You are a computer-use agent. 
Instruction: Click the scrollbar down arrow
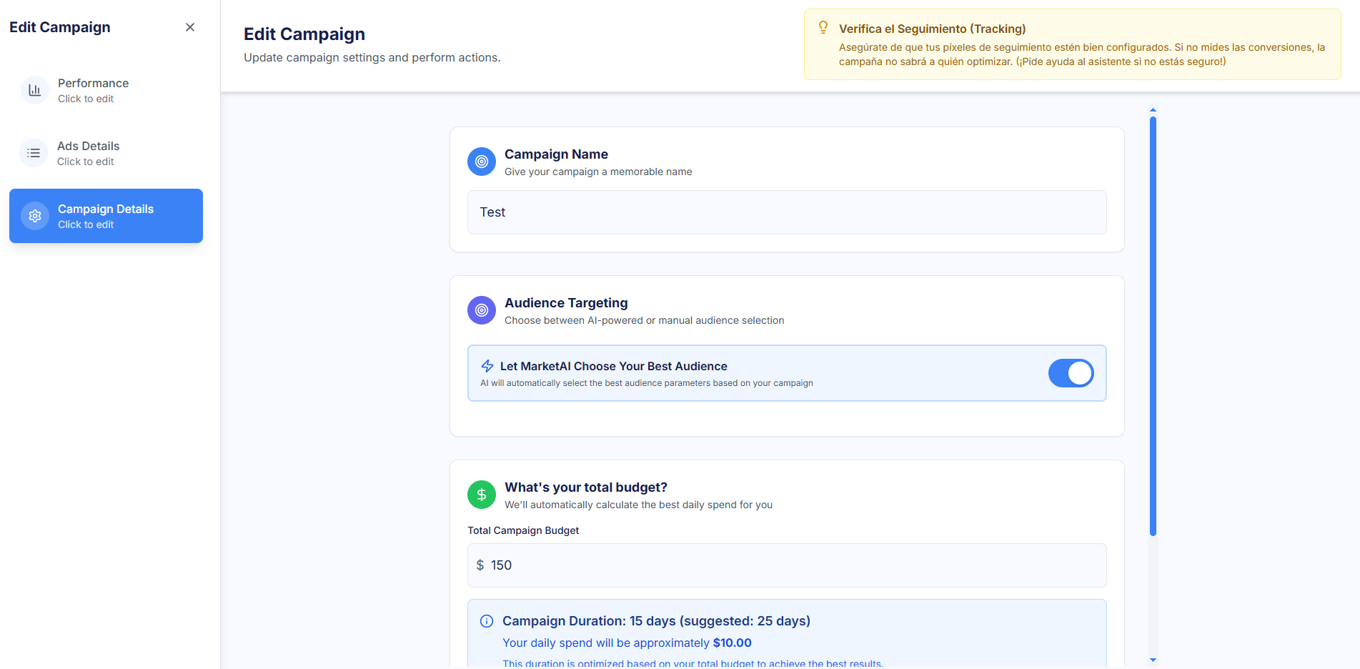(1153, 660)
